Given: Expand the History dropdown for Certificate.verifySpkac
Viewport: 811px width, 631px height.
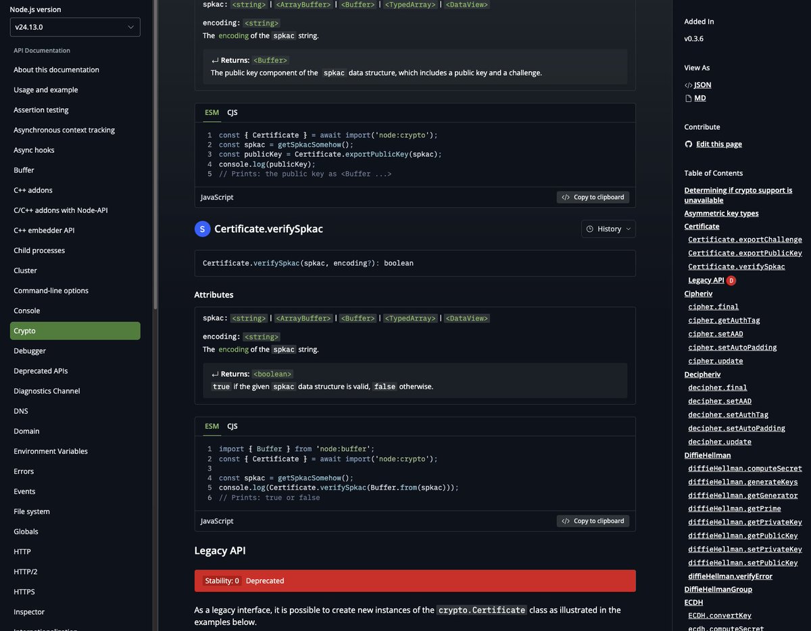Looking at the screenshot, I should (x=608, y=229).
